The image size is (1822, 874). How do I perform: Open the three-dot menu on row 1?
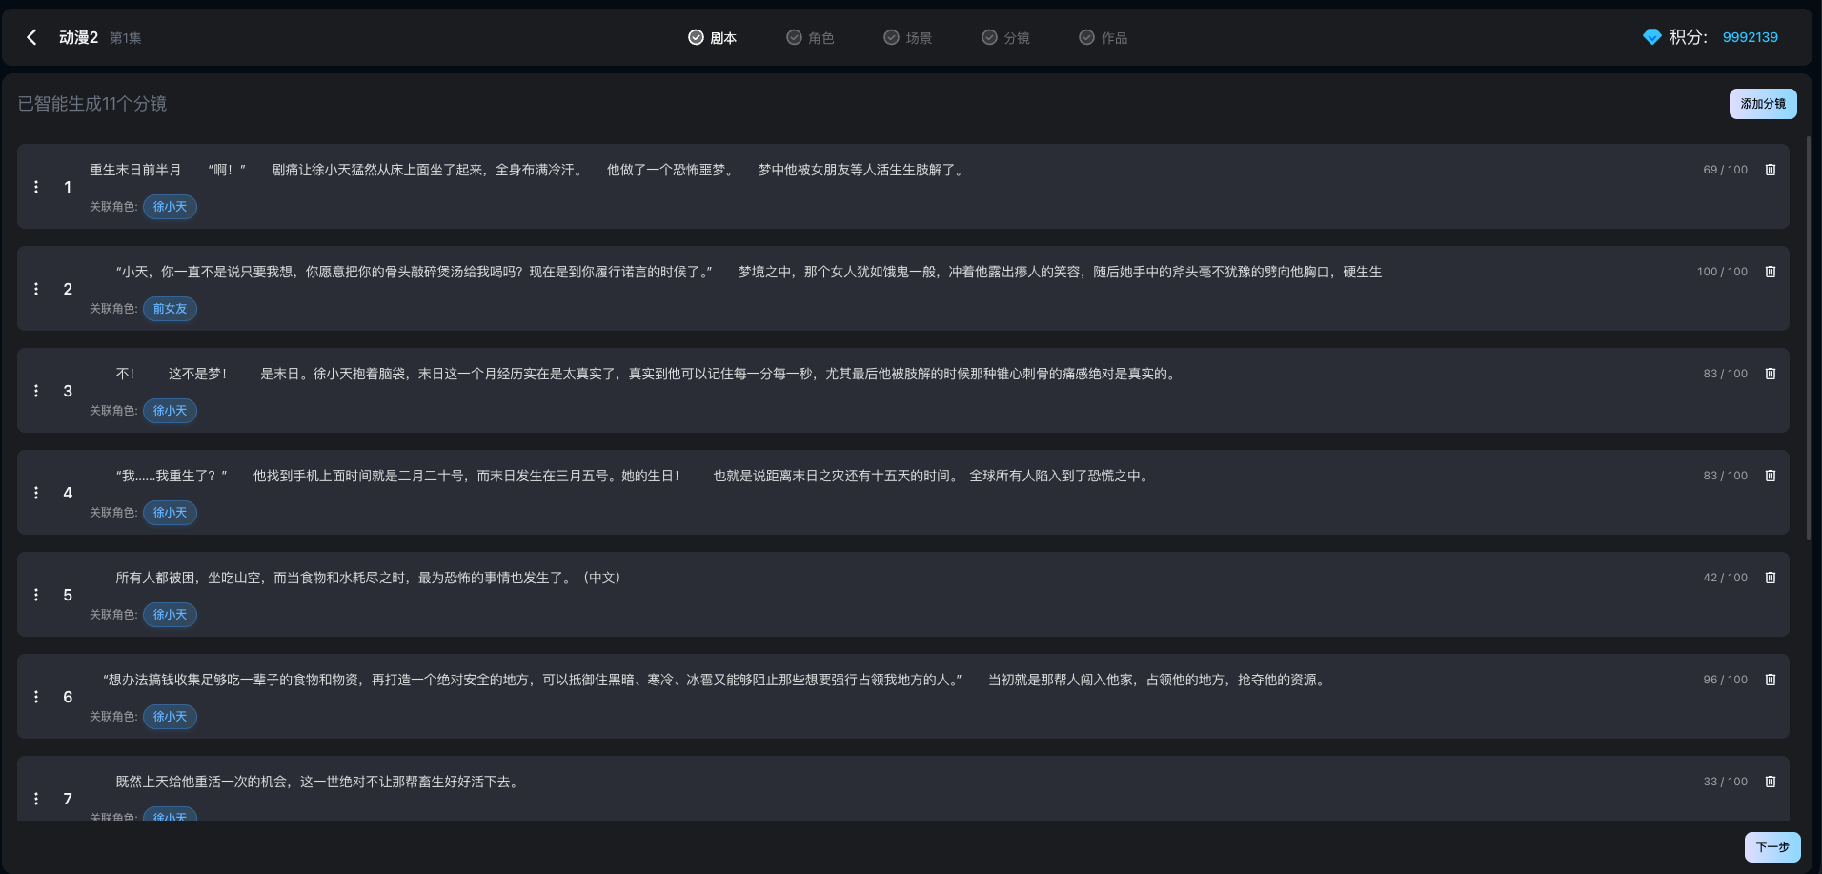[36, 187]
